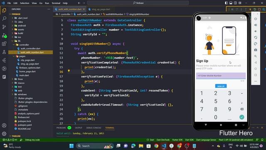266x150 pixels.
Task: Click the emulator volume down button
Action: [x=256, y=31]
